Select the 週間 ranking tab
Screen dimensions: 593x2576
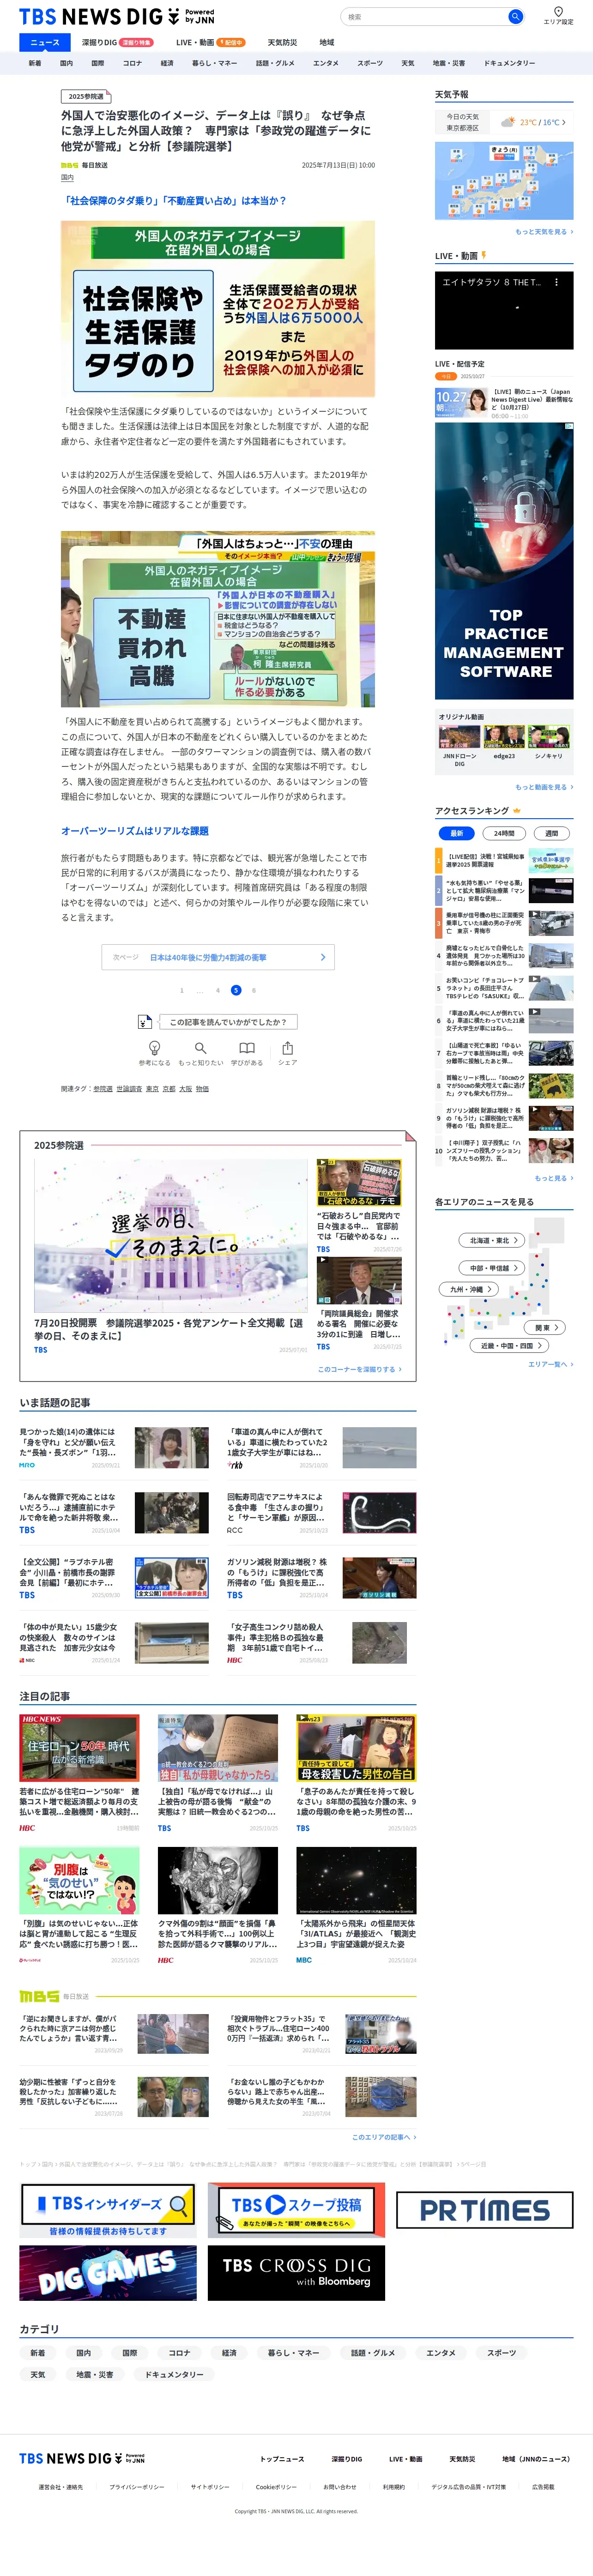pyautogui.click(x=552, y=833)
